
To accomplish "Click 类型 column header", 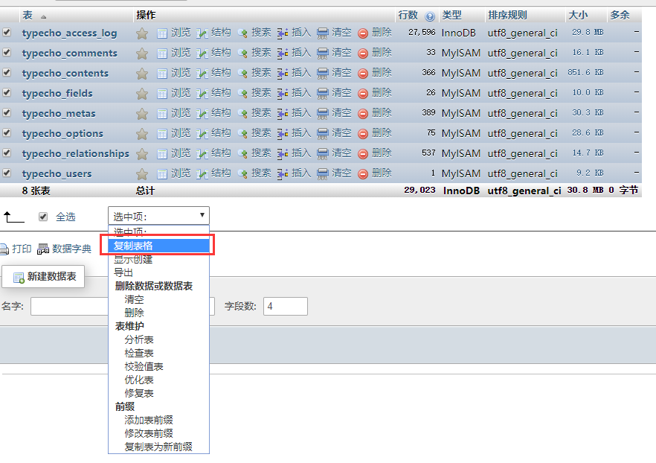I will pos(452,15).
